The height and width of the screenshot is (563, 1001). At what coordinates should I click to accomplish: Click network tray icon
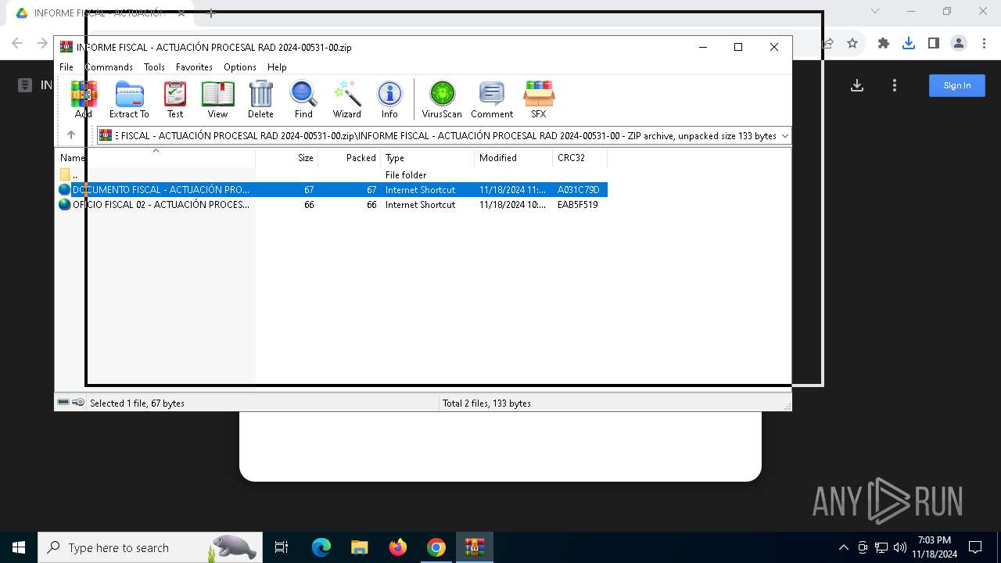[881, 547]
